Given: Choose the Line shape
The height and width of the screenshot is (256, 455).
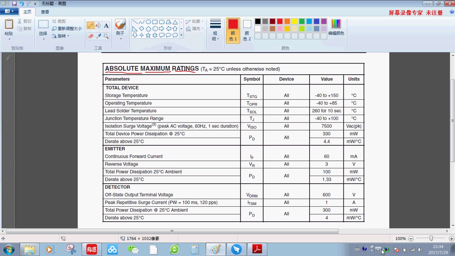Looking at the screenshot, I should (135, 22).
